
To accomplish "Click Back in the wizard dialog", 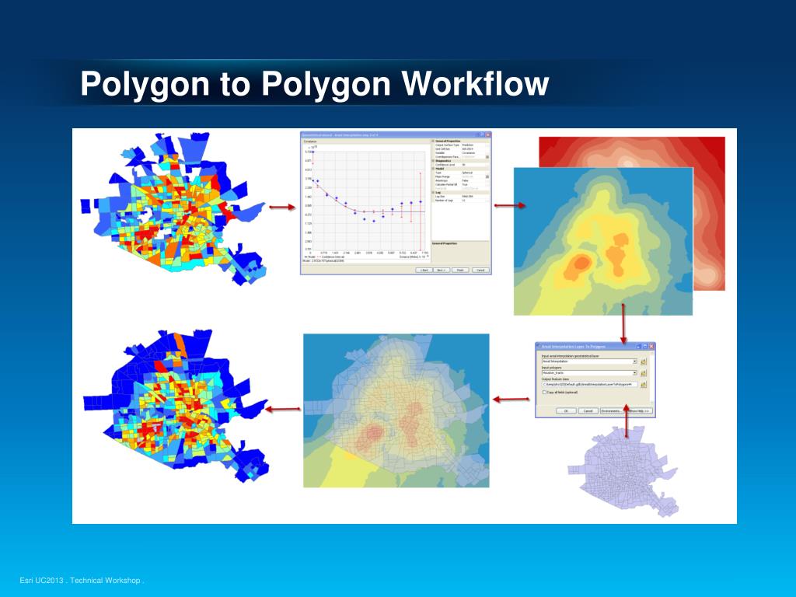I will 424,270.
